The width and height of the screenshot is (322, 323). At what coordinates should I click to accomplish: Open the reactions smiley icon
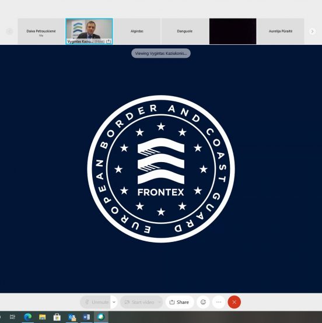(203, 302)
